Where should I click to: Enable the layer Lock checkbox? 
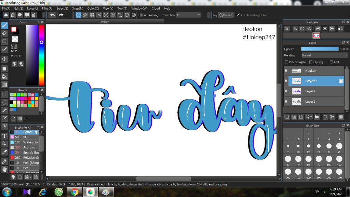coord(331,62)
